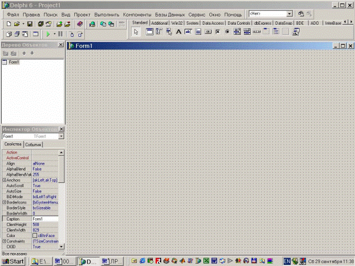The height and width of the screenshot is (266, 355).
Task: Pick the Panel component in the palette
Action: (286, 32)
